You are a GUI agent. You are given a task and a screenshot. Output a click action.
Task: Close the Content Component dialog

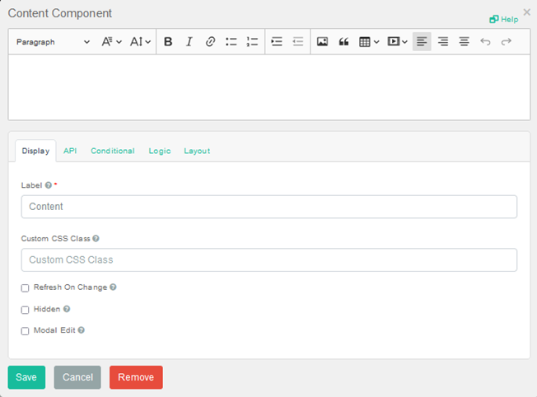coord(527,12)
